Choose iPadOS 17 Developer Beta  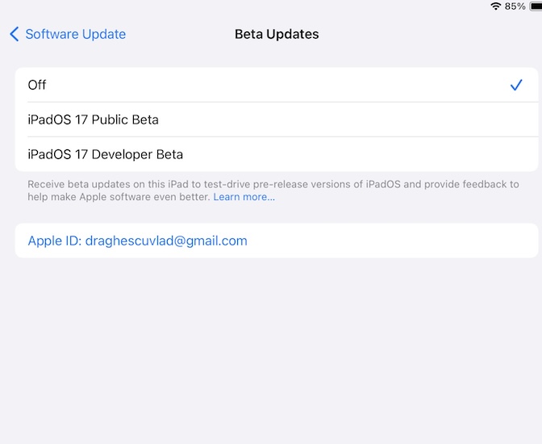(x=105, y=154)
